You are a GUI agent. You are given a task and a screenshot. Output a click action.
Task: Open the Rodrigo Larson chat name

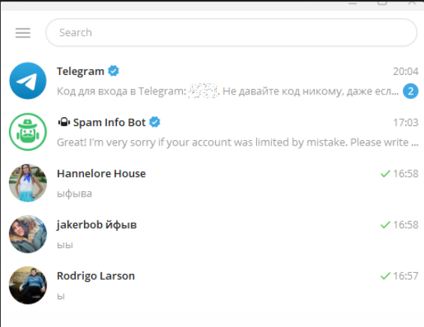[96, 276]
